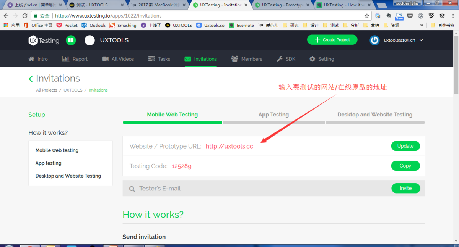This screenshot has height=247, width=459.
Task: Switch to the UXTesting - How it works browser tab
Action: click(x=343, y=5)
